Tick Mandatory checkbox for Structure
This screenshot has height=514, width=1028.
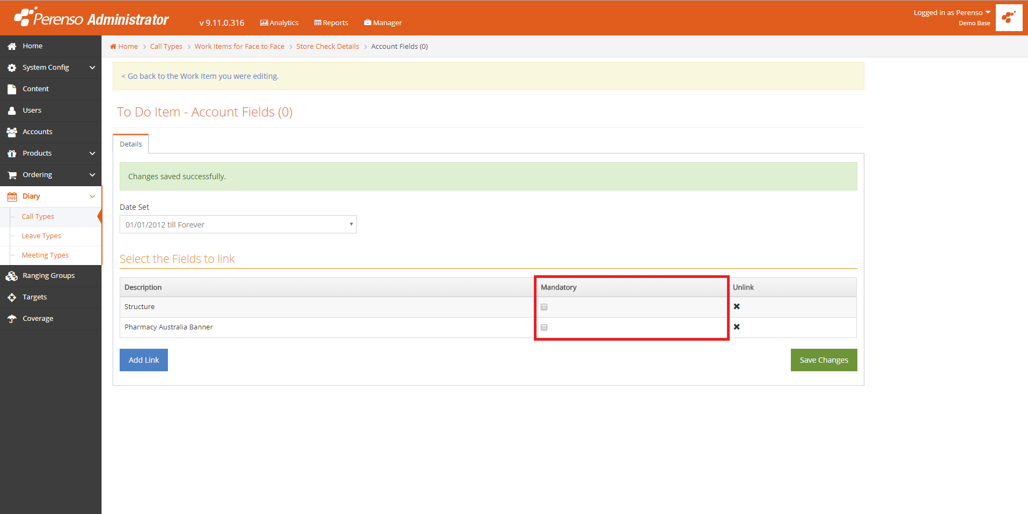544,307
